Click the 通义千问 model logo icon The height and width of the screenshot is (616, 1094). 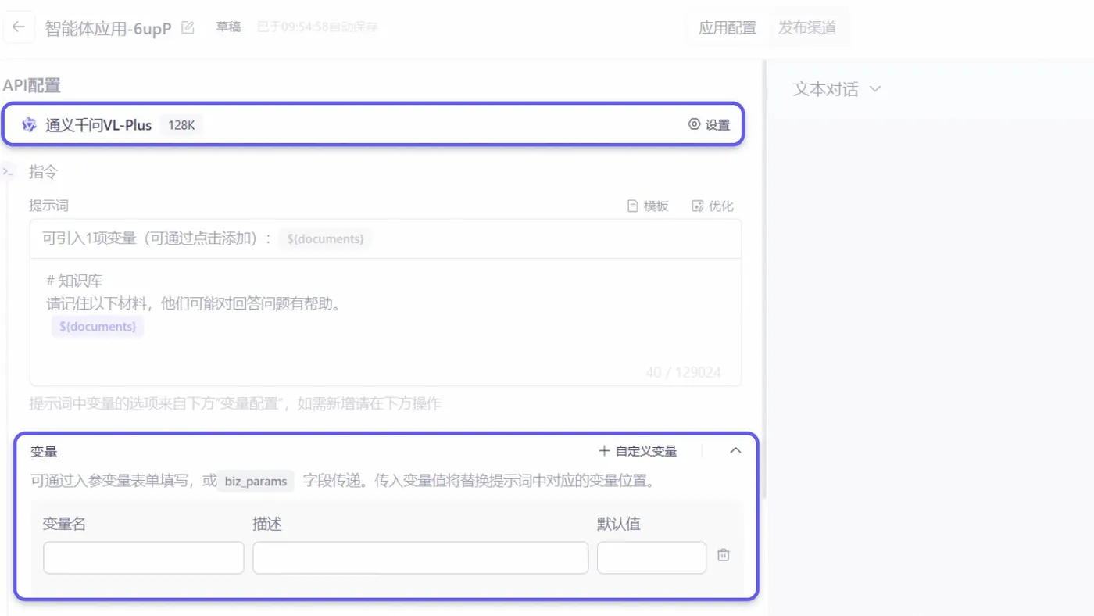tap(30, 124)
